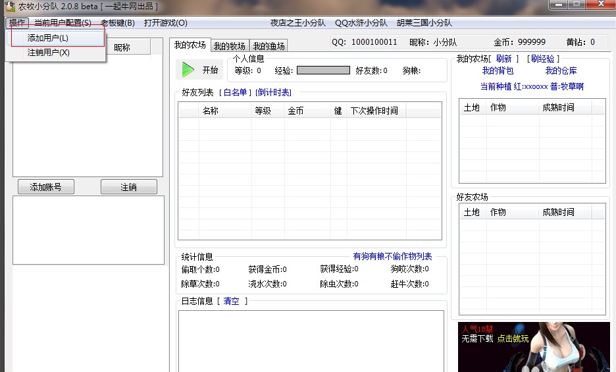Clear the log with the 清空 link
This screenshot has width=616, height=372.
[x=231, y=302]
